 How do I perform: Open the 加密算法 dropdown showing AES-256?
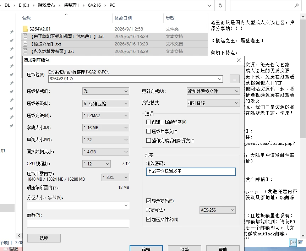[x=217, y=210]
